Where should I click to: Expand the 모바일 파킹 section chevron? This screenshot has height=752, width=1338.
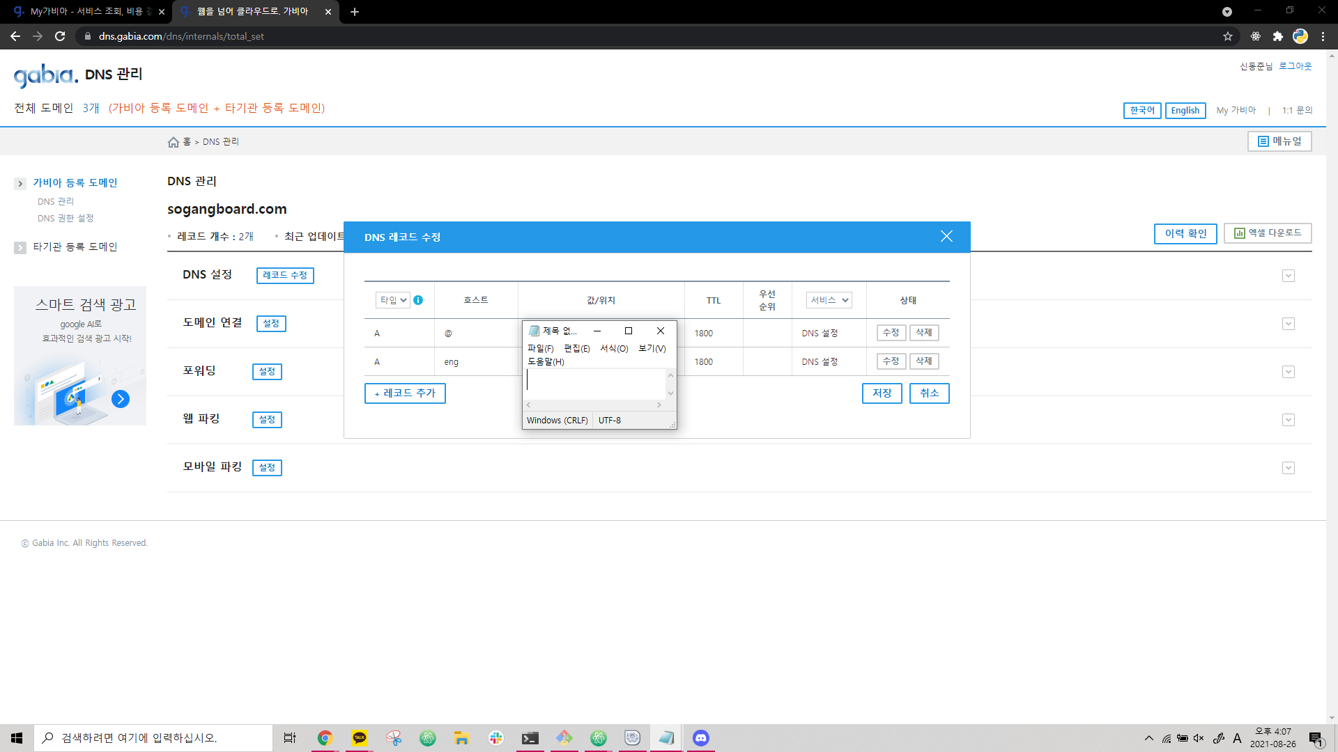click(x=1288, y=468)
